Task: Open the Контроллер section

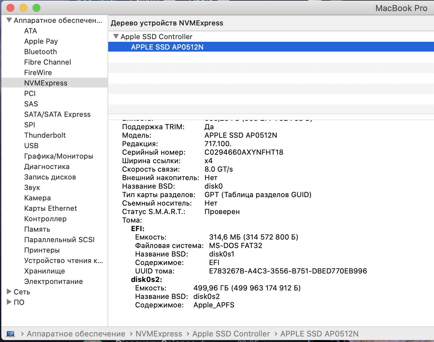Action: pyautogui.click(x=45, y=219)
